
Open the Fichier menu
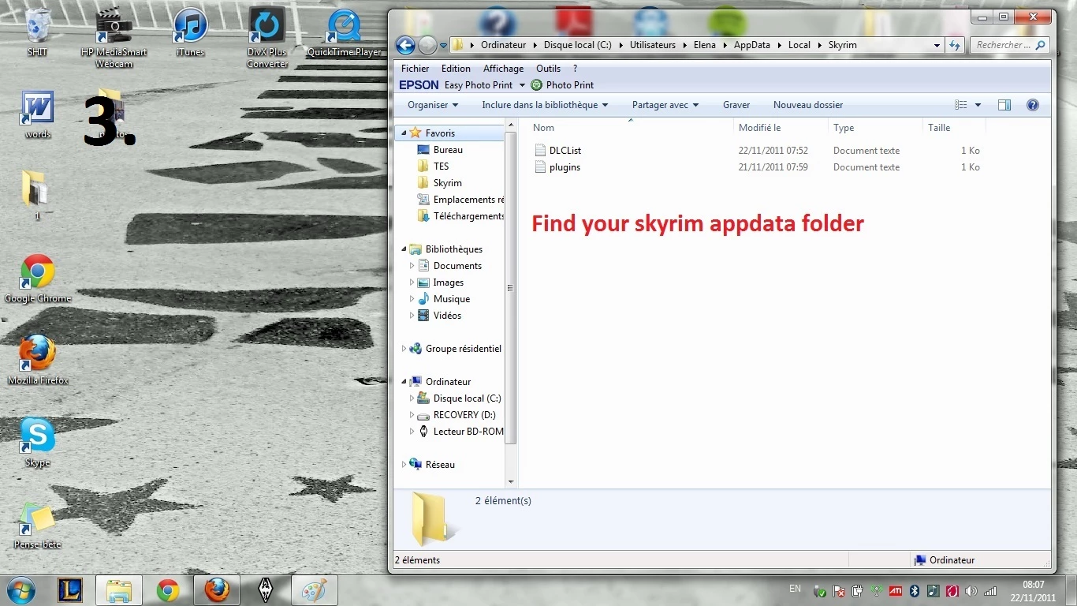click(416, 69)
